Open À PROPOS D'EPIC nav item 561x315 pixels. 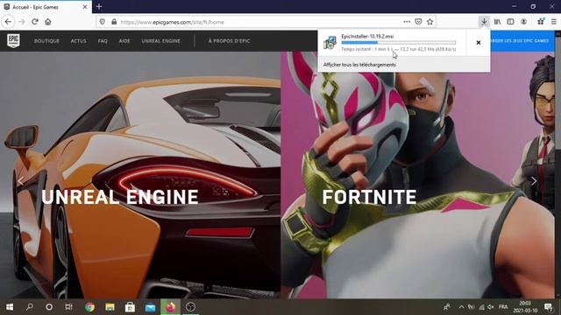229,41
